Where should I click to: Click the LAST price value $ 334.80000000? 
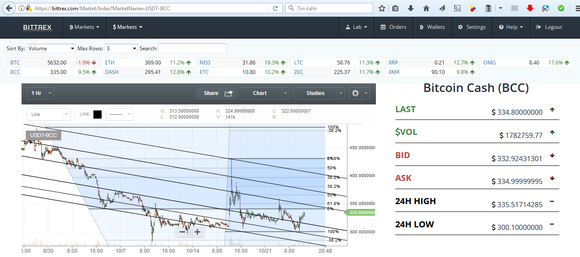coord(517,112)
